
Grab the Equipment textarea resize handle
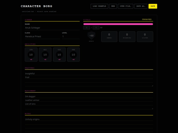(152, 109)
